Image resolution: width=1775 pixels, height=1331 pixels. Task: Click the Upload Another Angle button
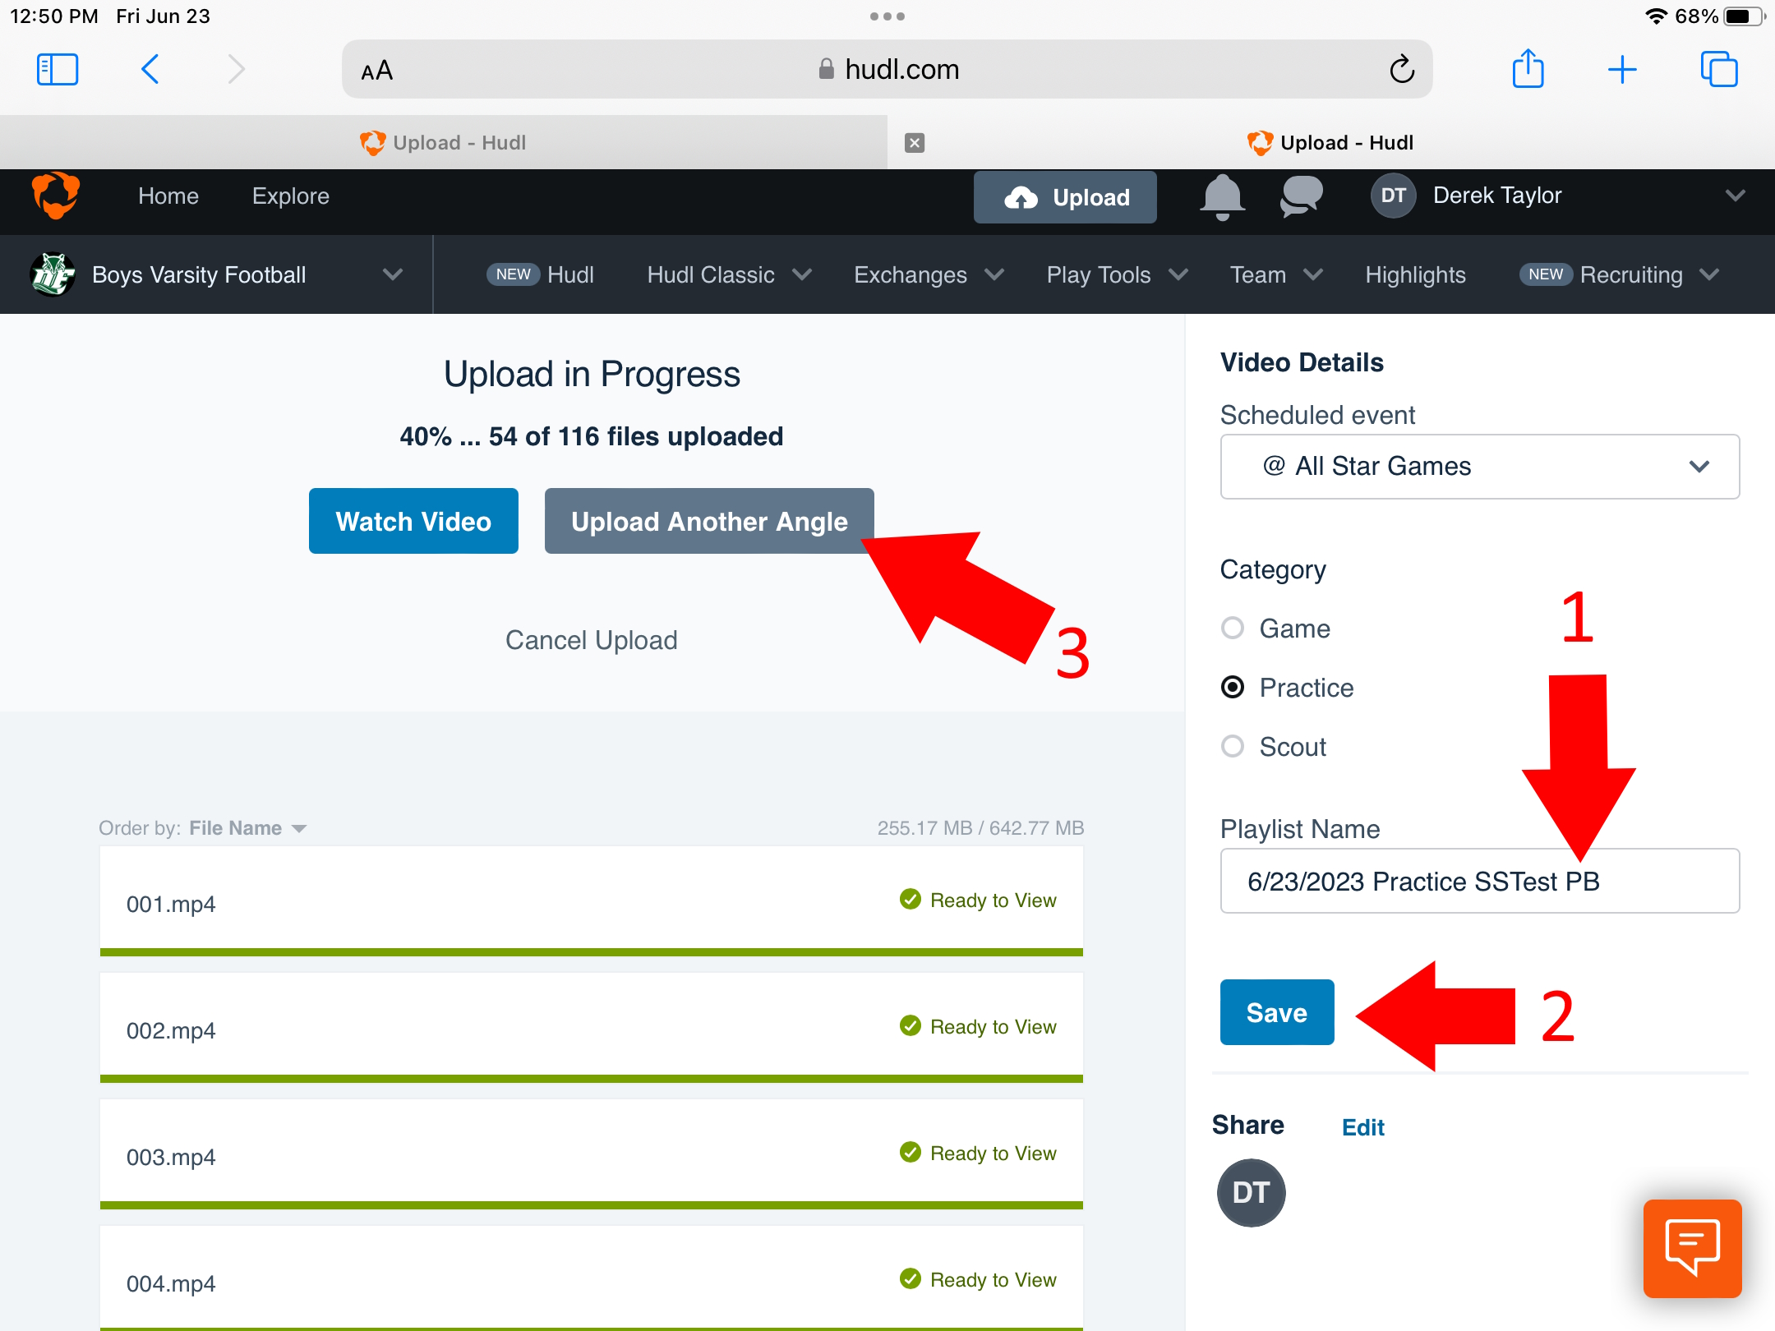(709, 521)
